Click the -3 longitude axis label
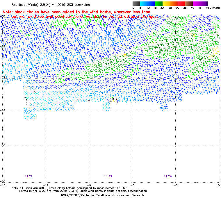This screenshot has width=221, height=200. pos(175,185)
